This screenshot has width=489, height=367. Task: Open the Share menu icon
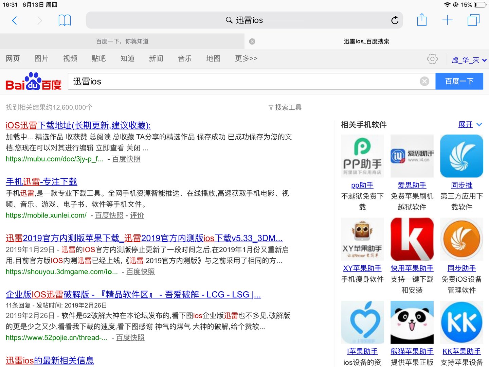click(x=422, y=20)
